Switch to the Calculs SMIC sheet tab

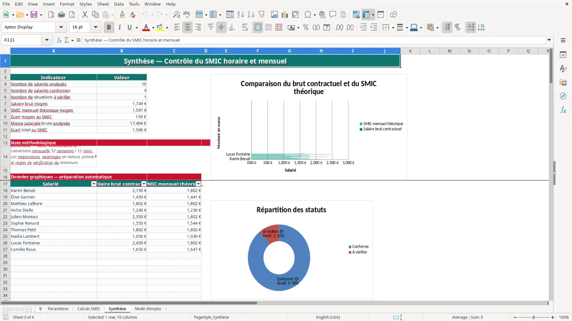89,309
